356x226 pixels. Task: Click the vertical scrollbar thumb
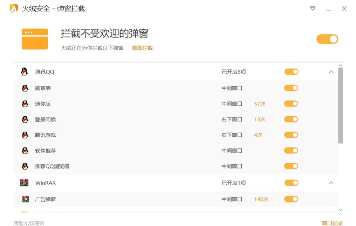point(340,105)
